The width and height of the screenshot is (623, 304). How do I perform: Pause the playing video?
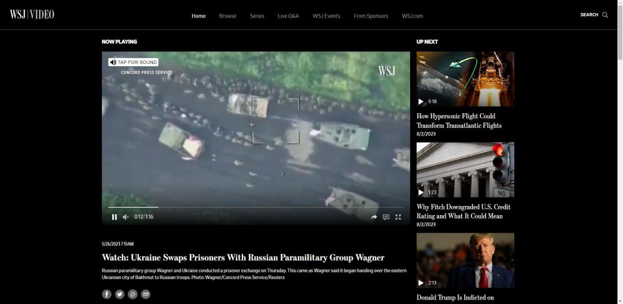click(x=114, y=217)
